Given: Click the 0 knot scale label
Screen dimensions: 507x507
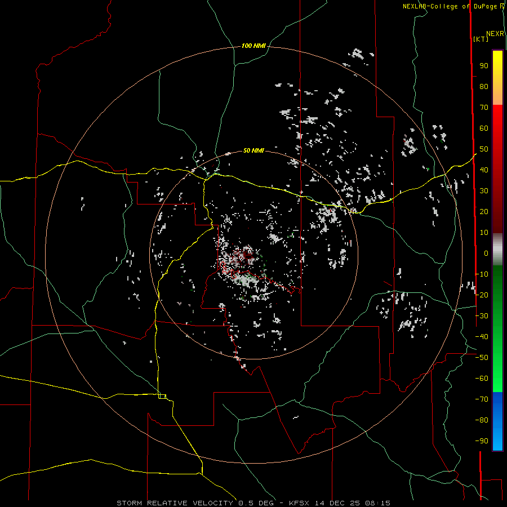Looking at the screenshot, I should [486, 253].
